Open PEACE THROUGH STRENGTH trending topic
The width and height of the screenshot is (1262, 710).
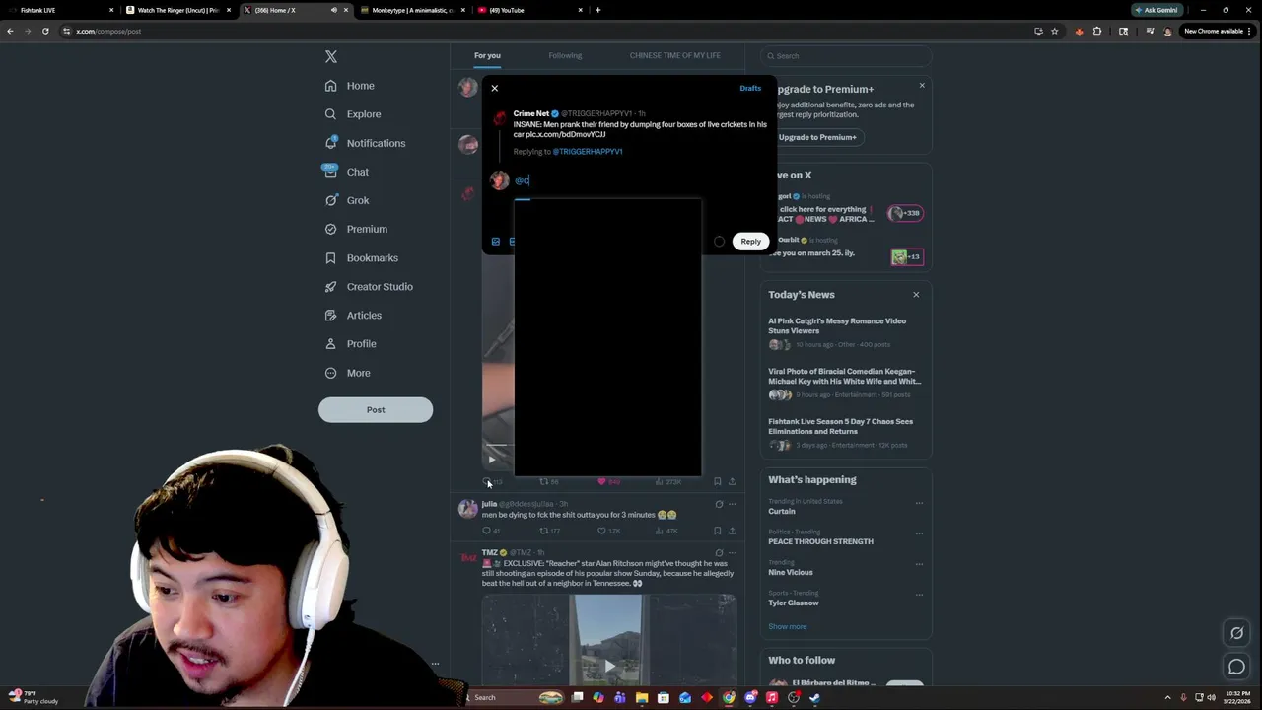coord(820,541)
